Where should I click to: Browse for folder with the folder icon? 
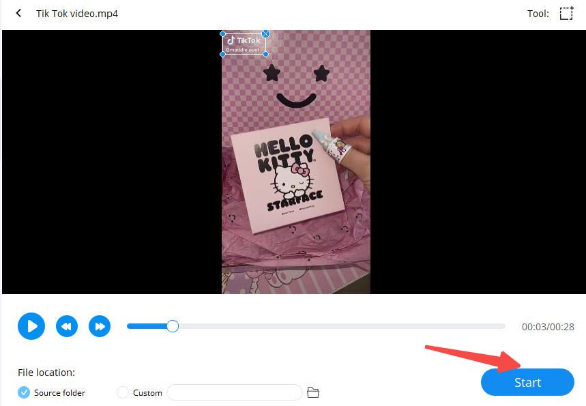[x=313, y=392]
